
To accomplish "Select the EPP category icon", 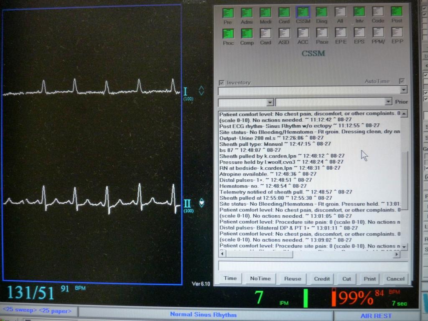I will 397,33.
